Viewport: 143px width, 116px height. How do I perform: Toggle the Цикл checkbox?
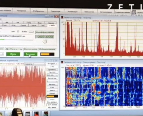pyautogui.click(x=18, y=31)
